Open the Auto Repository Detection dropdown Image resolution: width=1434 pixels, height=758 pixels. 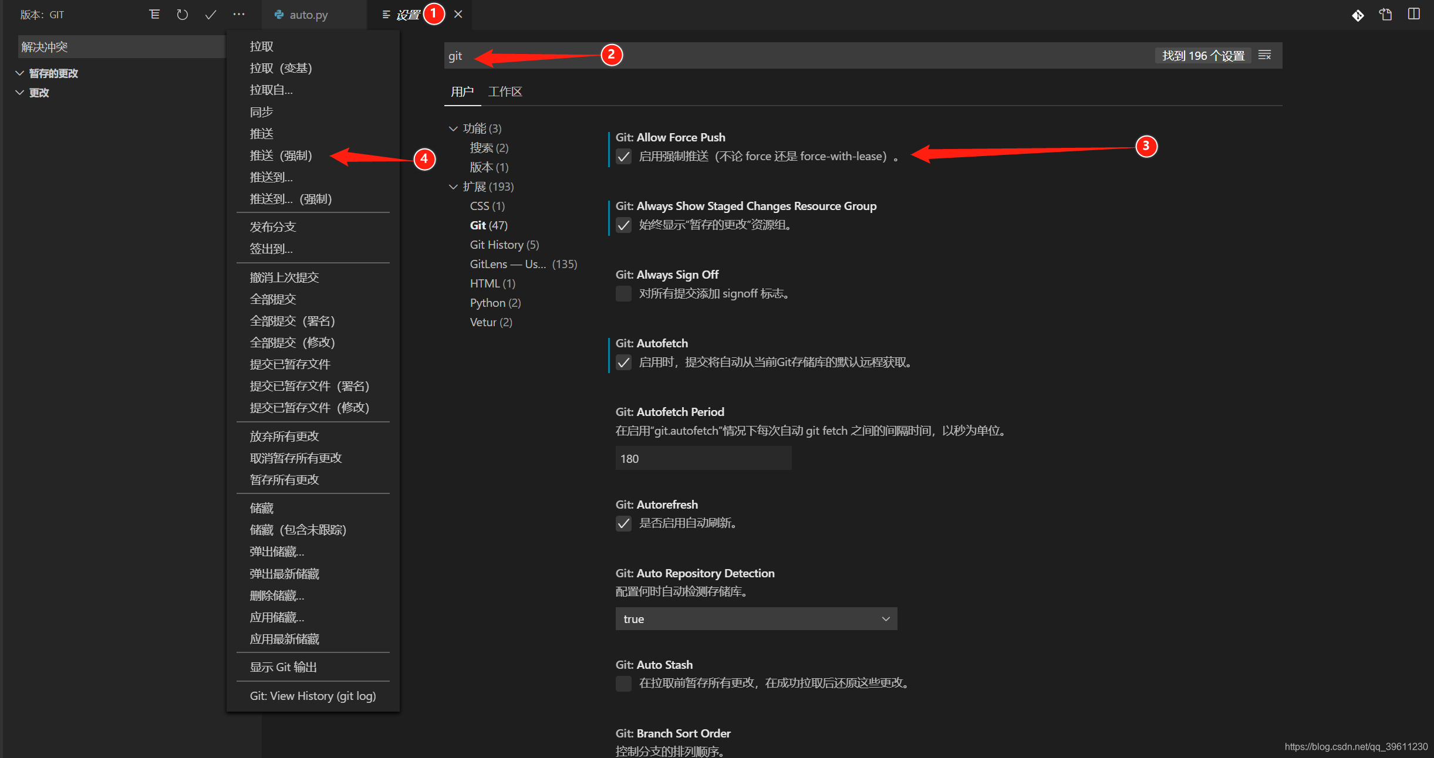tap(756, 619)
